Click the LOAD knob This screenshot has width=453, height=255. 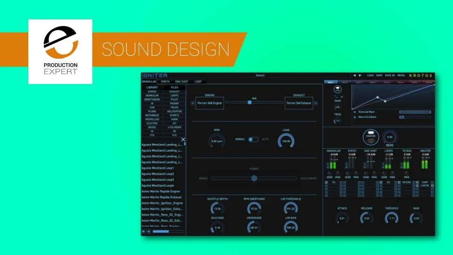tap(286, 141)
